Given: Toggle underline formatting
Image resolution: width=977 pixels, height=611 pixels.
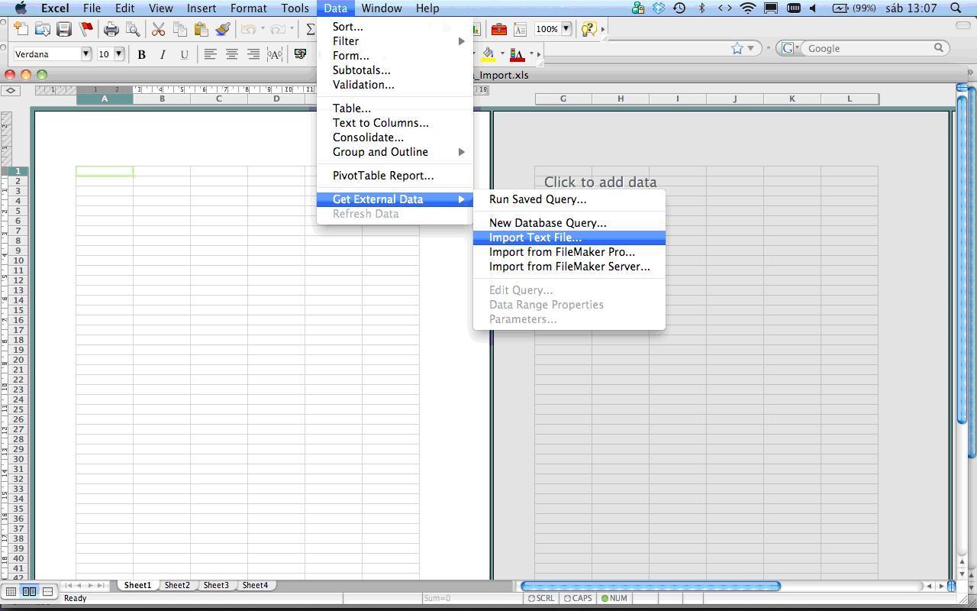Looking at the screenshot, I should [184, 54].
